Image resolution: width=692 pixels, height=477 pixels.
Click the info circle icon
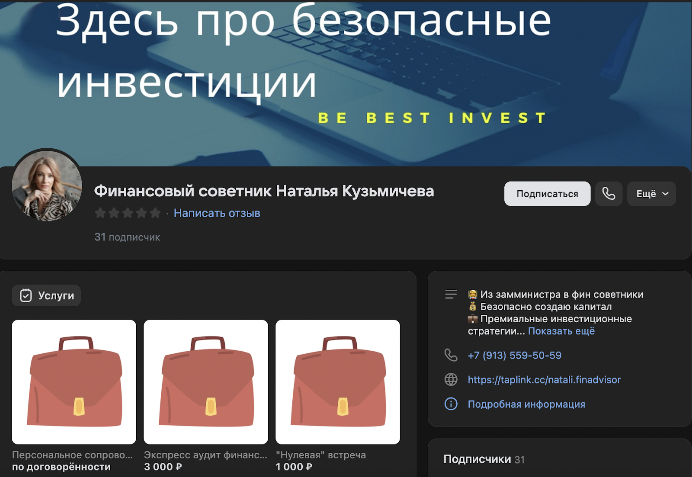pos(451,404)
